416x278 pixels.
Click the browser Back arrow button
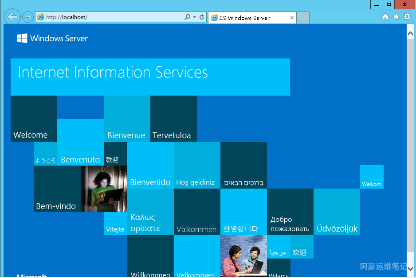coord(12,17)
